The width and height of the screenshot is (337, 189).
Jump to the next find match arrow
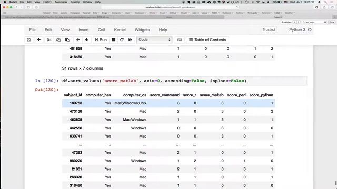pos(299,22)
